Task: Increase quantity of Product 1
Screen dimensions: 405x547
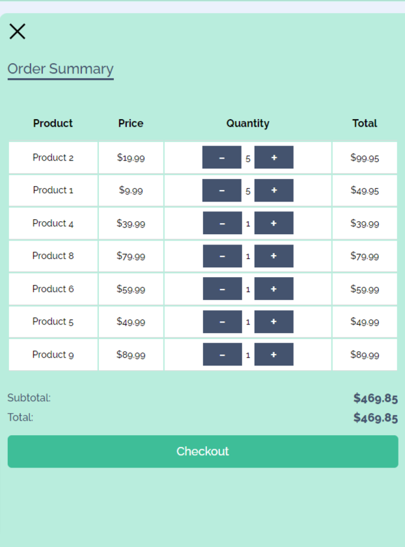Action: pyautogui.click(x=273, y=190)
